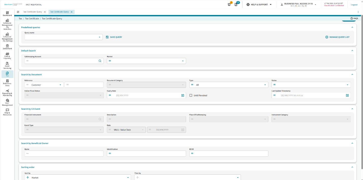The width and height of the screenshot is (363, 180).
Task: Click the Manage Query List link
Action: tap(337, 37)
